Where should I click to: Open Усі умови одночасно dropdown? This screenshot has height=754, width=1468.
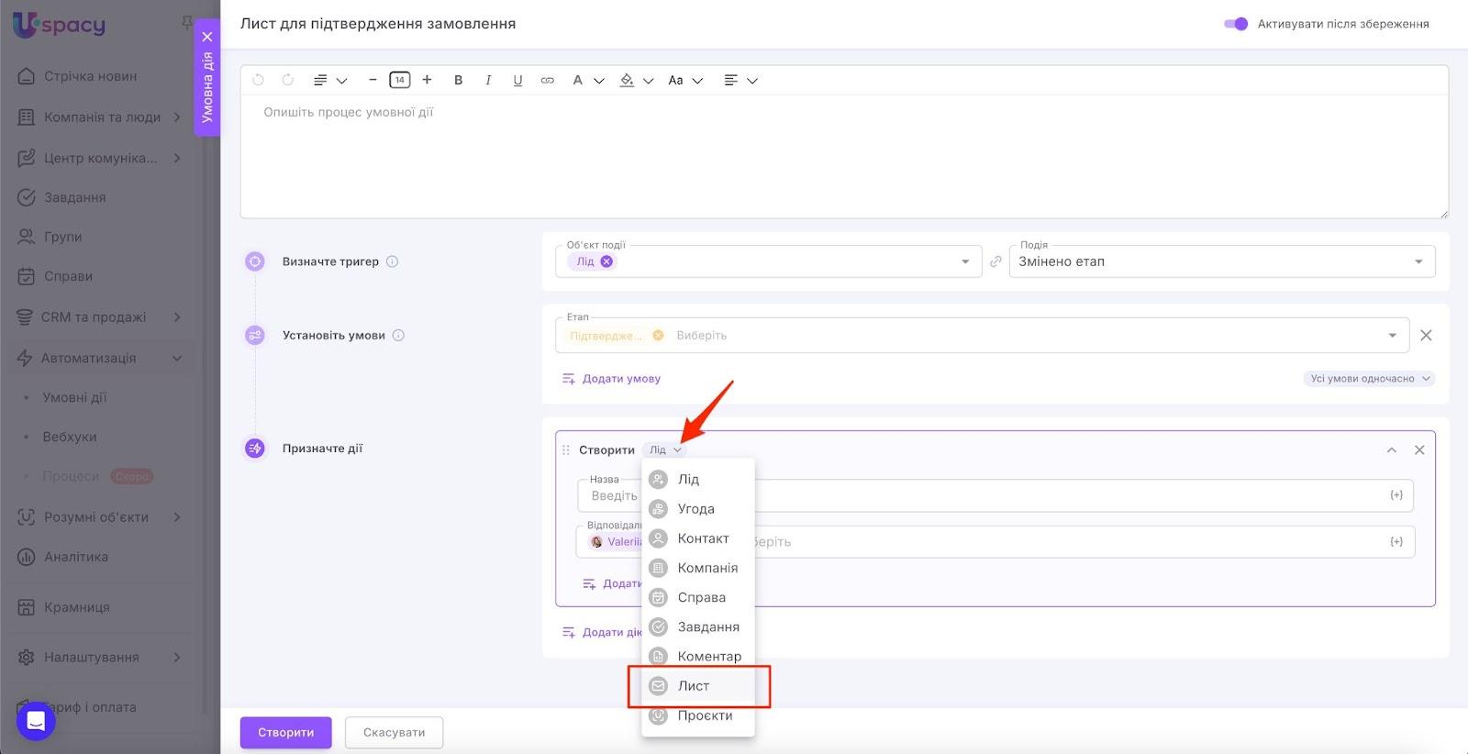coord(1369,379)
